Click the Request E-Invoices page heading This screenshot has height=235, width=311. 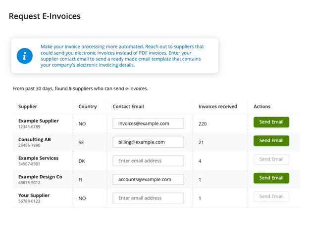click(x=45, y=16)
